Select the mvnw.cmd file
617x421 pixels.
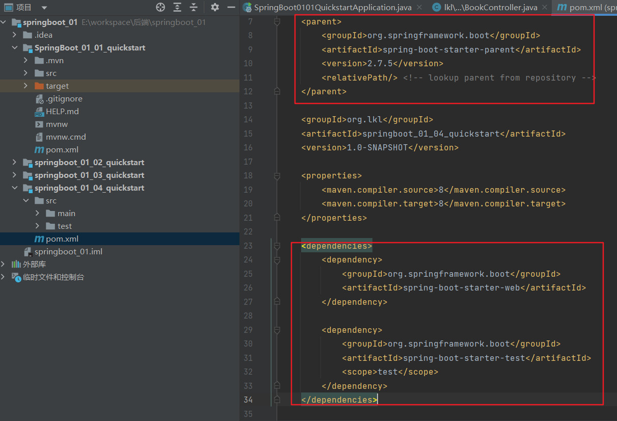click(66, 137)
